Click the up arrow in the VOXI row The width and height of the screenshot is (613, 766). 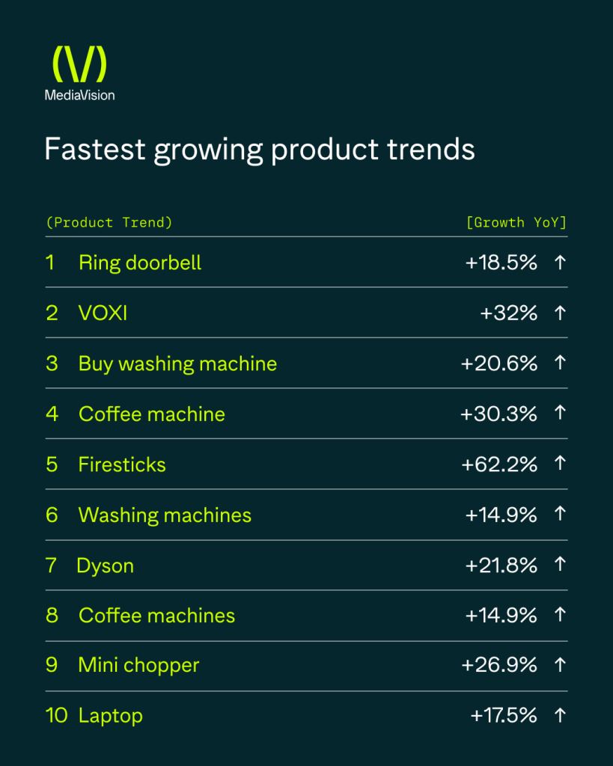click(559, 313)
